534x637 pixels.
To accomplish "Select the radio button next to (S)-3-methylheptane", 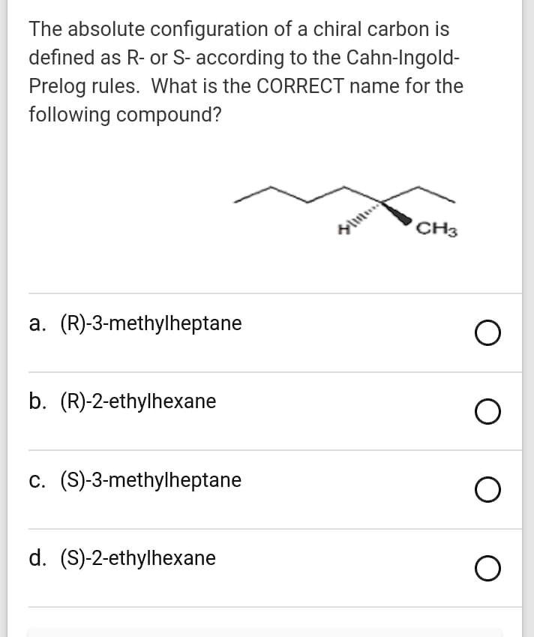I will point(488,489).
